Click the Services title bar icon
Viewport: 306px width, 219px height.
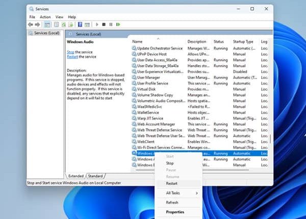point(31,9)
